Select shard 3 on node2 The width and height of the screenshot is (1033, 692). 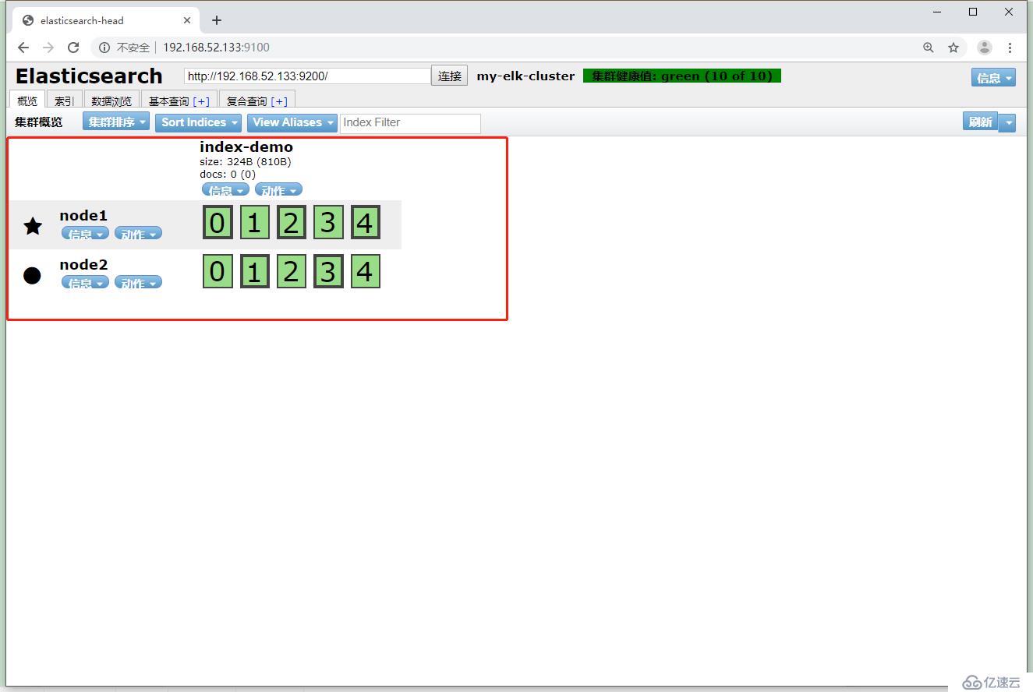tap(328, 272)
